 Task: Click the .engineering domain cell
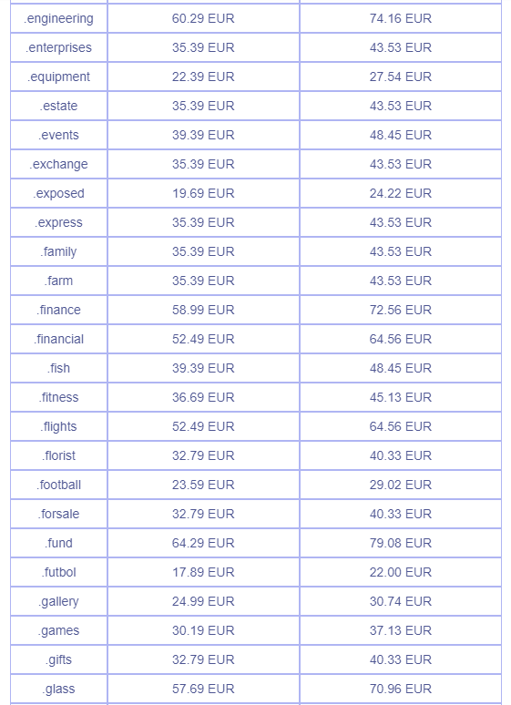(x=59, y=18)
